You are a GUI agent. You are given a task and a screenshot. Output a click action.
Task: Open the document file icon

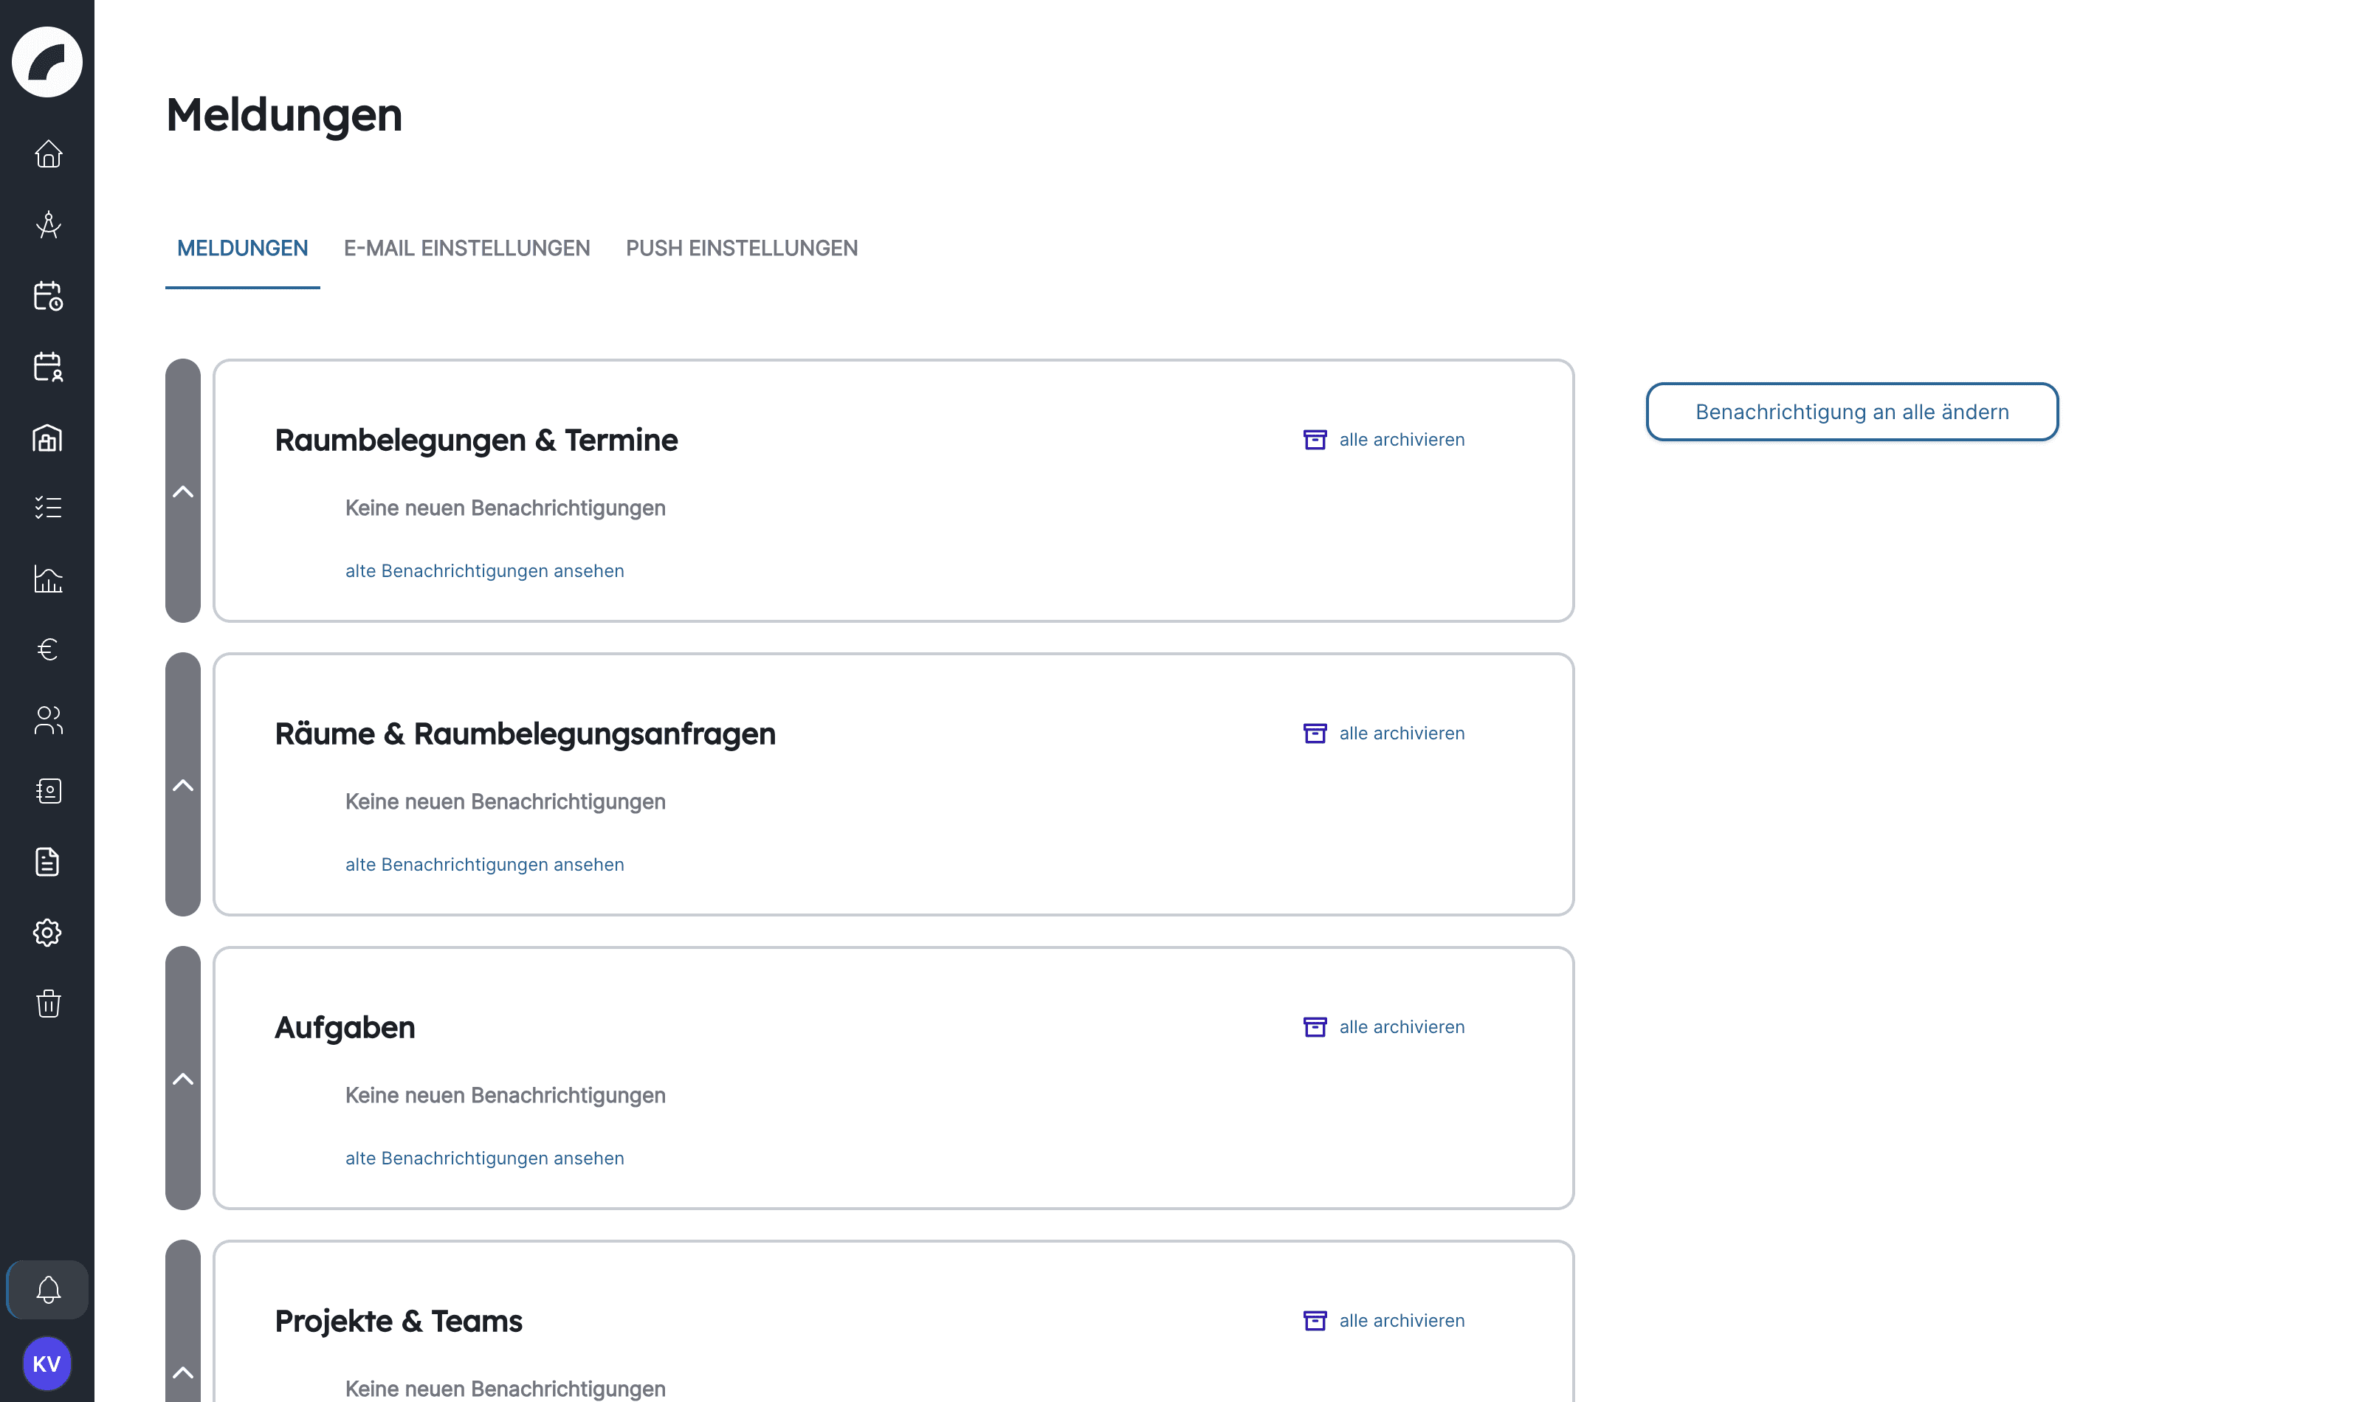(x=48, y=862)
